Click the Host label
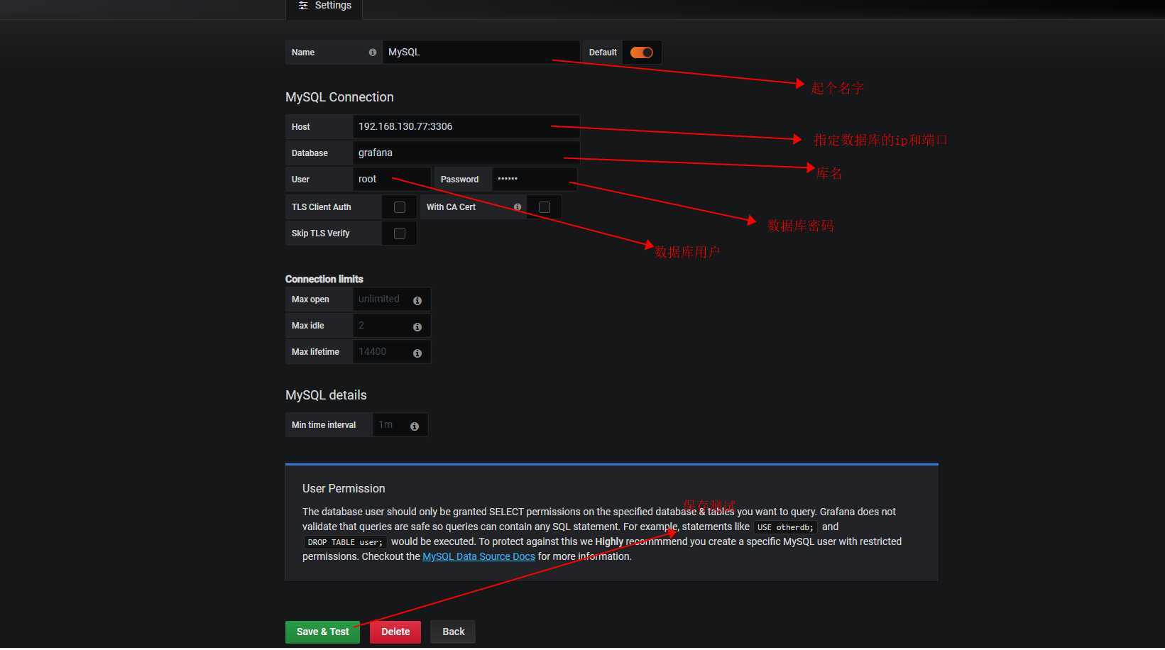1165x650 pixels. [x=301, y=127]
